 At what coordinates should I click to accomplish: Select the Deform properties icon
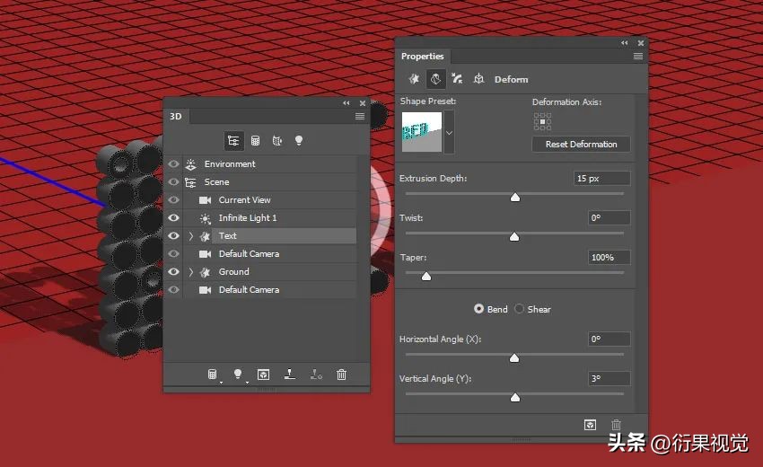coord(435,79)
